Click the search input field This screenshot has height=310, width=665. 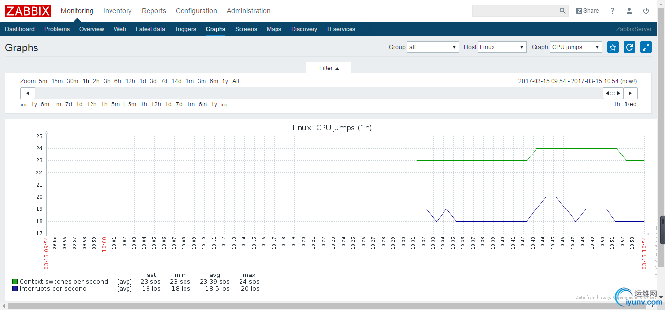tap(515, 11)
